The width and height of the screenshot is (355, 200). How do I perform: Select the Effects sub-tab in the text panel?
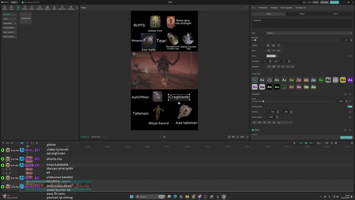pos(336,14)
